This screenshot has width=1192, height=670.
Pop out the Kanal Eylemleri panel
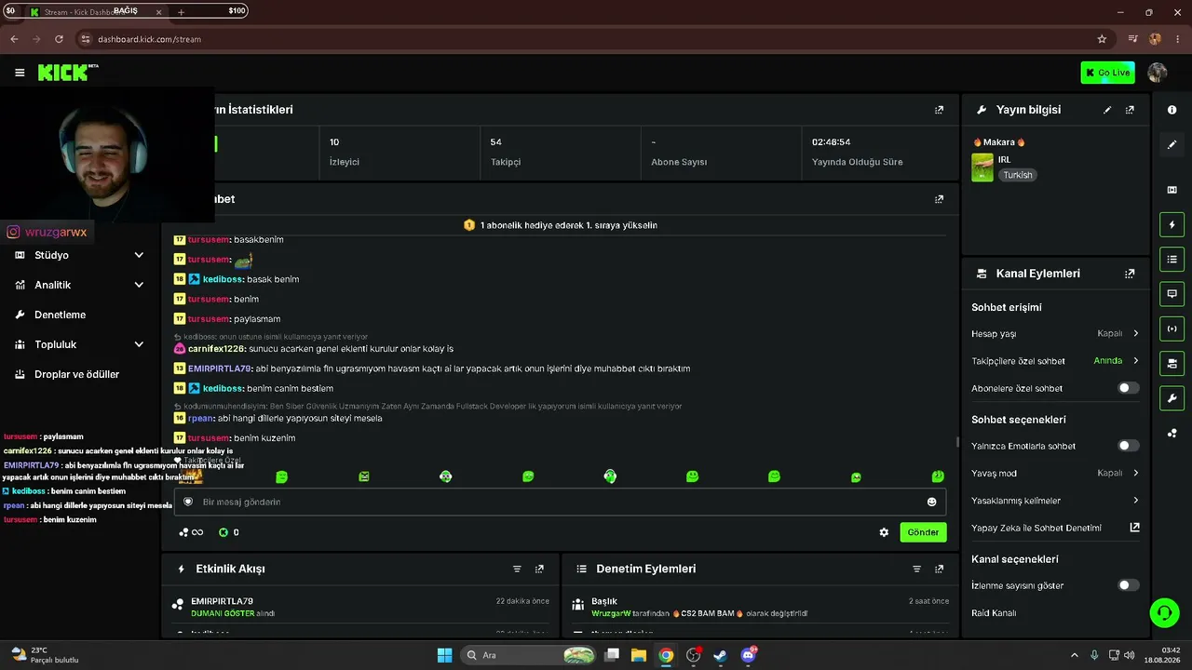[x=1130, y=274]
